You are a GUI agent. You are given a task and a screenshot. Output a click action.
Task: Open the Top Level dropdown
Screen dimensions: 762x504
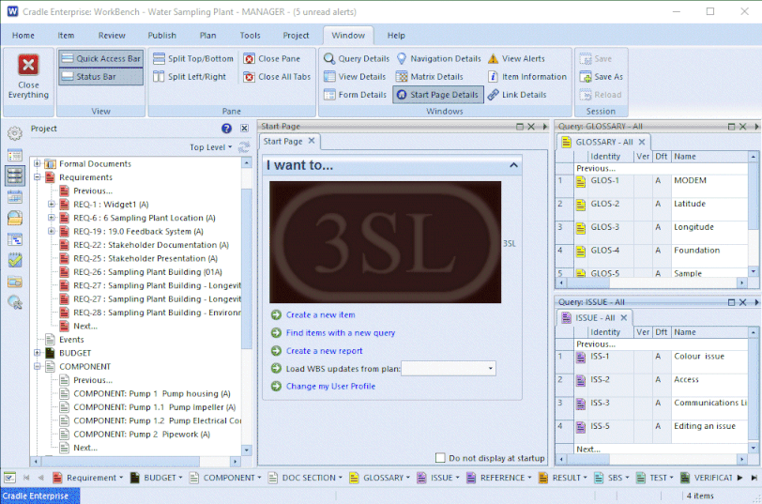(x=211, y=147)
